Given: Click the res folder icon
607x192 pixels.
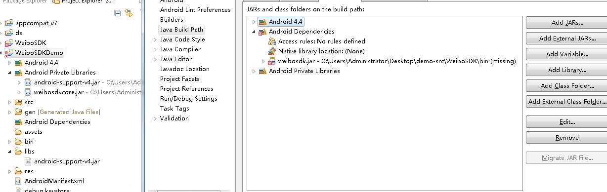Looking at the screenshot, I should tap(18, 171).
